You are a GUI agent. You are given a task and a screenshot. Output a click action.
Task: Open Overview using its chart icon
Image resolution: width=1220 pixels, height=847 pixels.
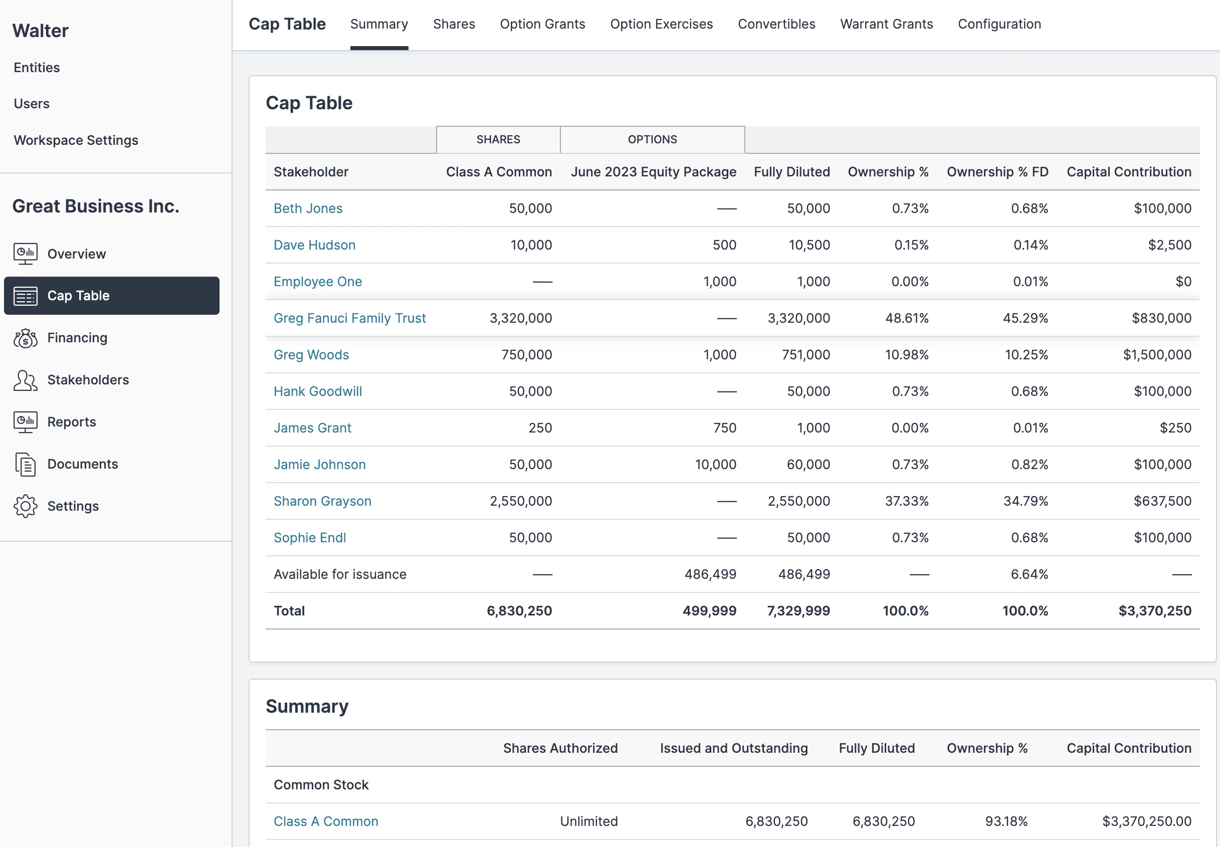click(25, 254)
